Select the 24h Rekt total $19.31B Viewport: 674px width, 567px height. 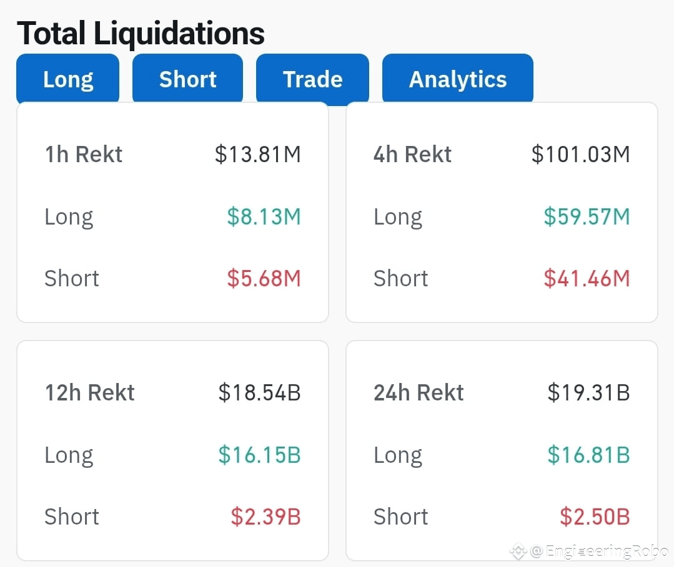coord(589,392)
